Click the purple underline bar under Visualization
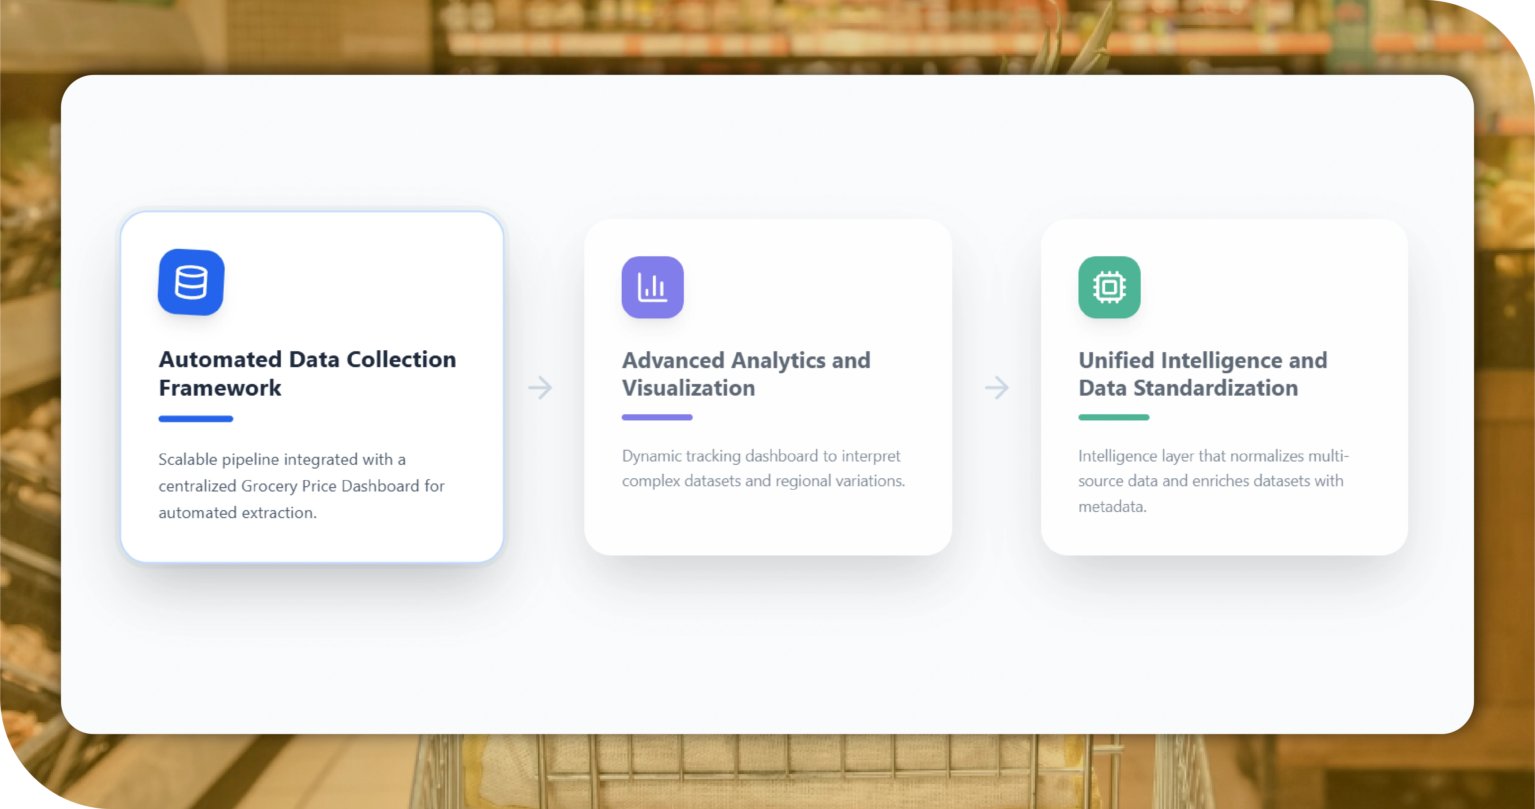The width and height of the screenshot is (1535, 809). 657,418
